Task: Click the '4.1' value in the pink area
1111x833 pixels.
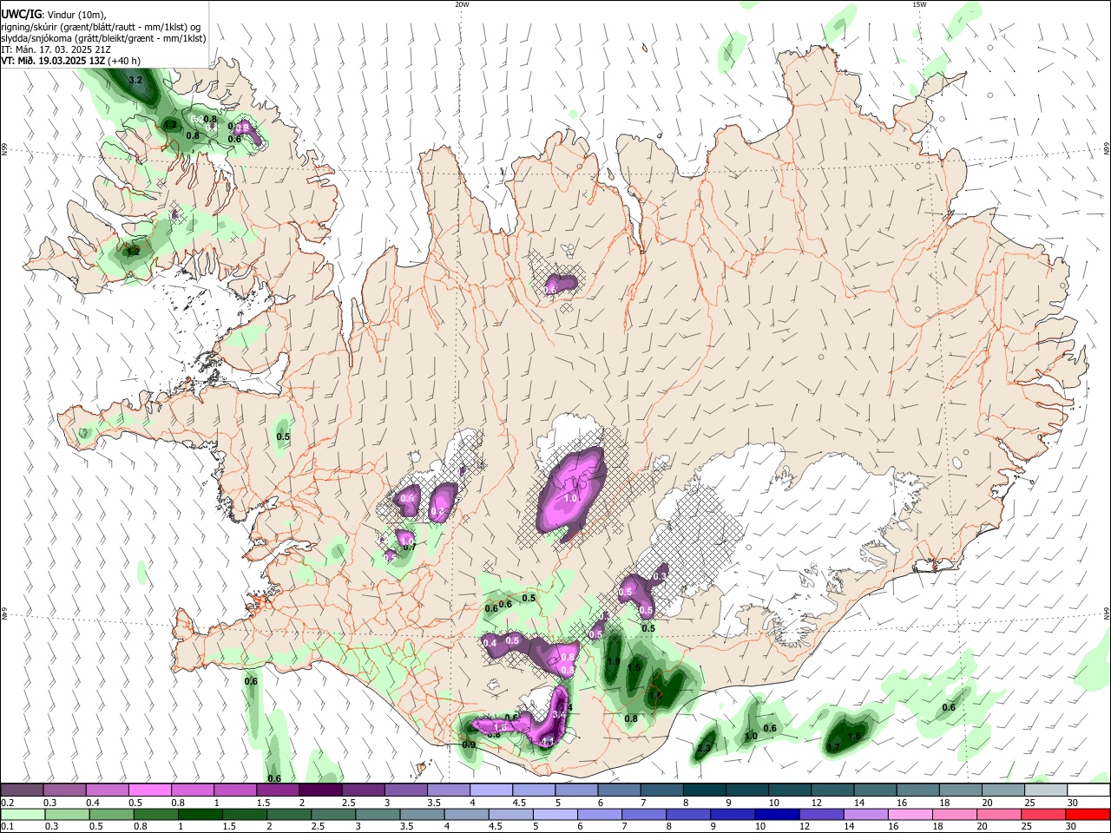Action: pos(547,742)
